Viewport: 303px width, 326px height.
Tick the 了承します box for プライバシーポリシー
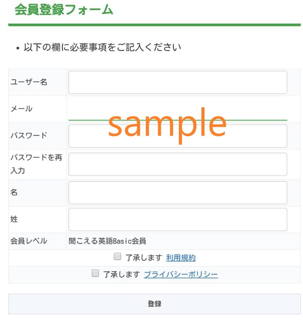[95, 273]
